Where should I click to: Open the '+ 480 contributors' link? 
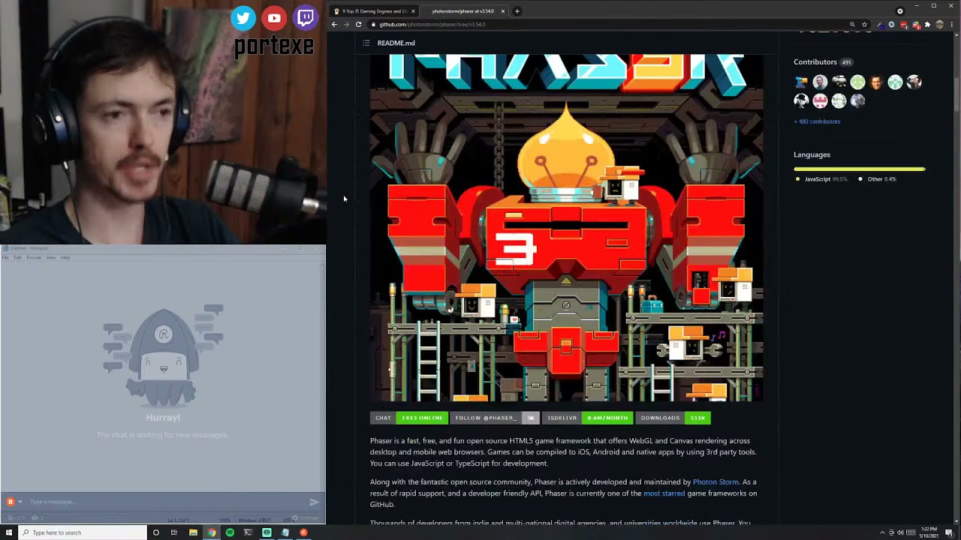coord(817,121)
